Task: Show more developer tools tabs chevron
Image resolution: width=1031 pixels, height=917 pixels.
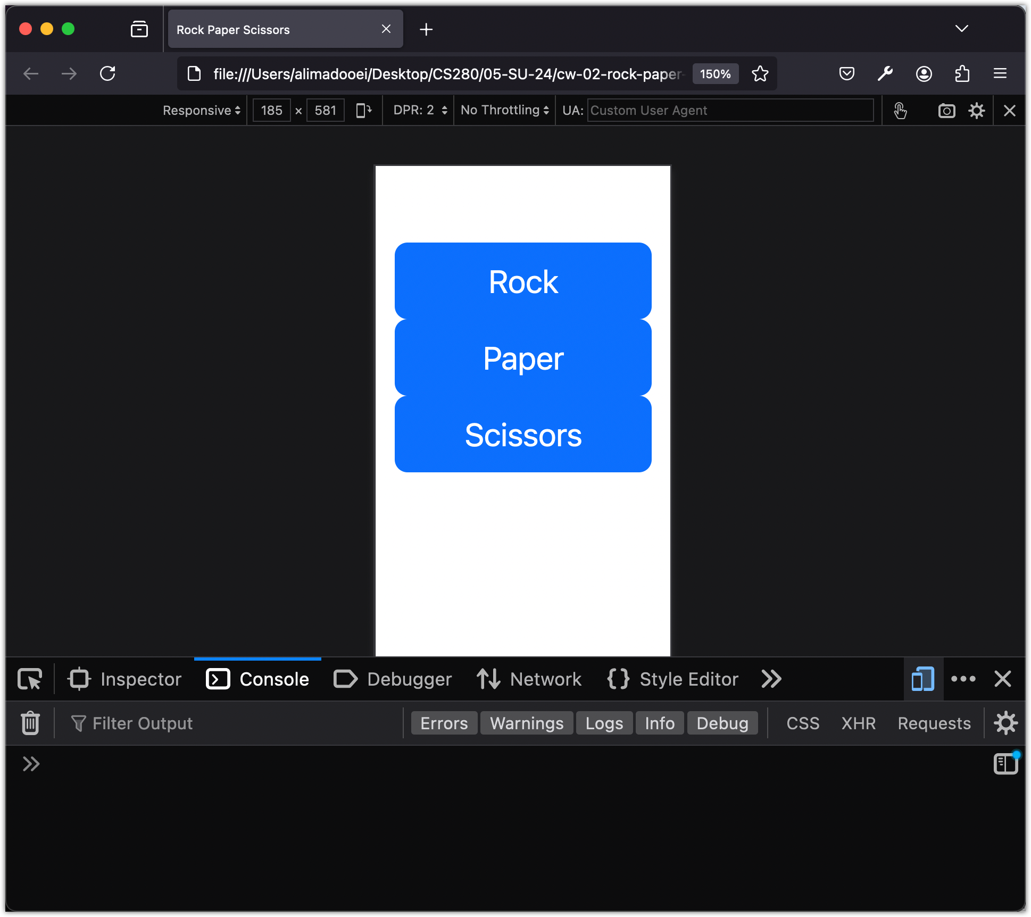Action: (771, 679)
